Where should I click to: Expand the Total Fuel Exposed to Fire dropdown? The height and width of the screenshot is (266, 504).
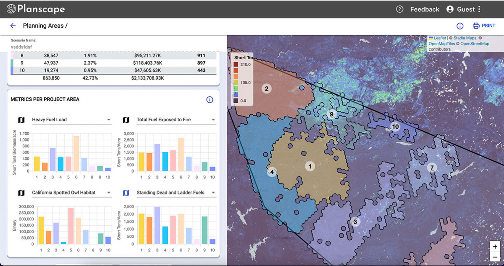pos(213,120)
